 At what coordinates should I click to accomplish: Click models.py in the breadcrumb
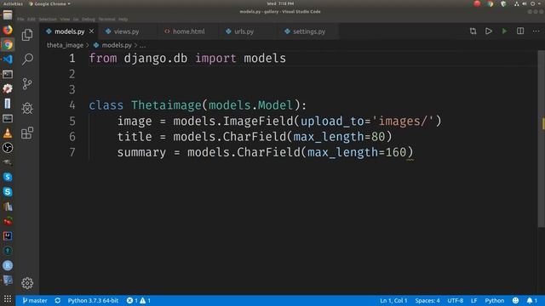[117, 45]
